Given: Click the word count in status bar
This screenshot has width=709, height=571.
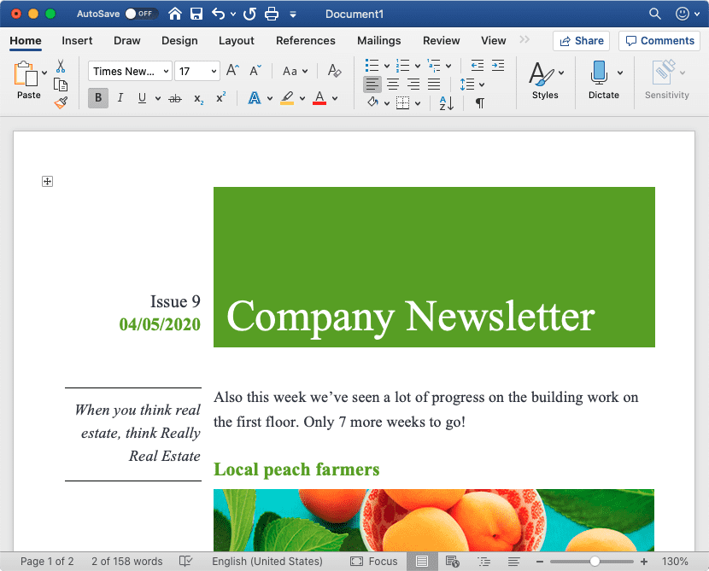Looking at the screenshot, I should pos(127,562).
